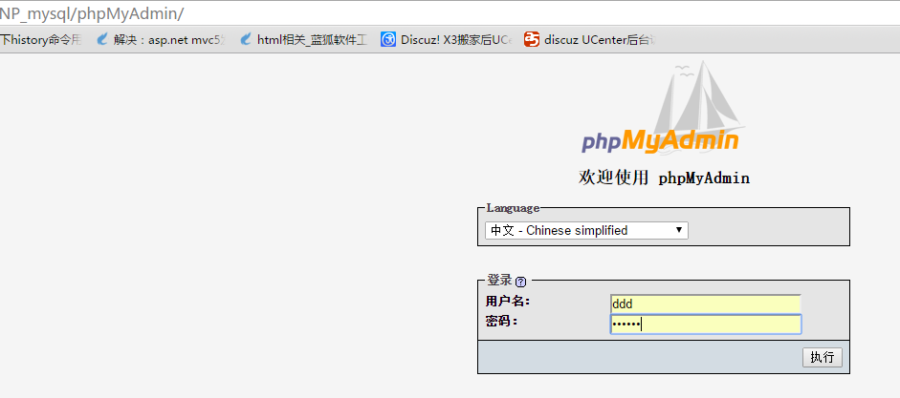Click the Language fieldset legend
Image resolution: width=900 pixels, height=398 pixels.
513,208
